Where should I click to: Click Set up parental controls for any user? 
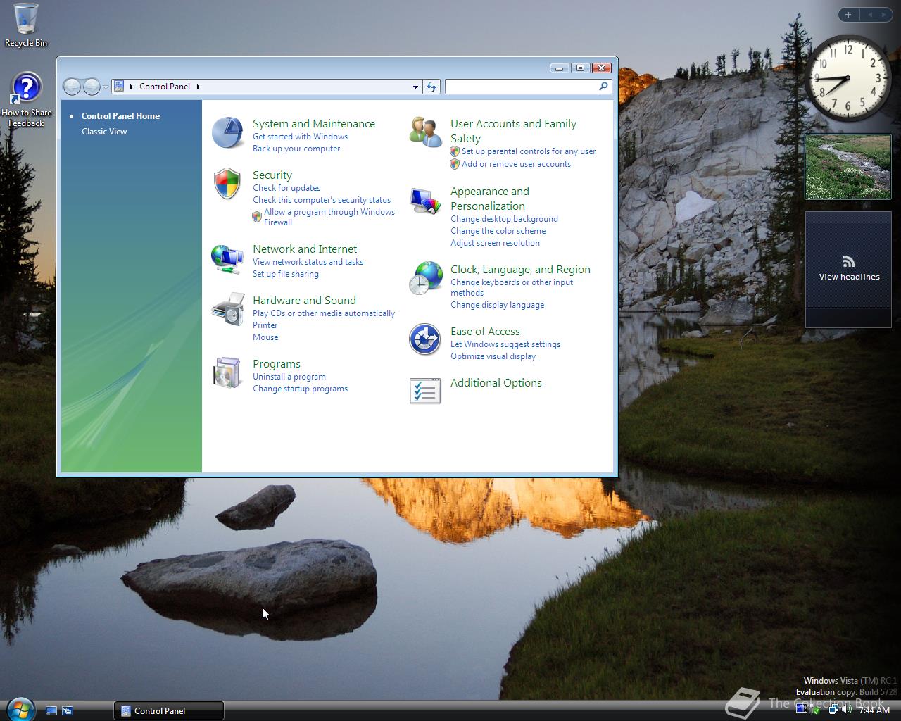point(529,151)
